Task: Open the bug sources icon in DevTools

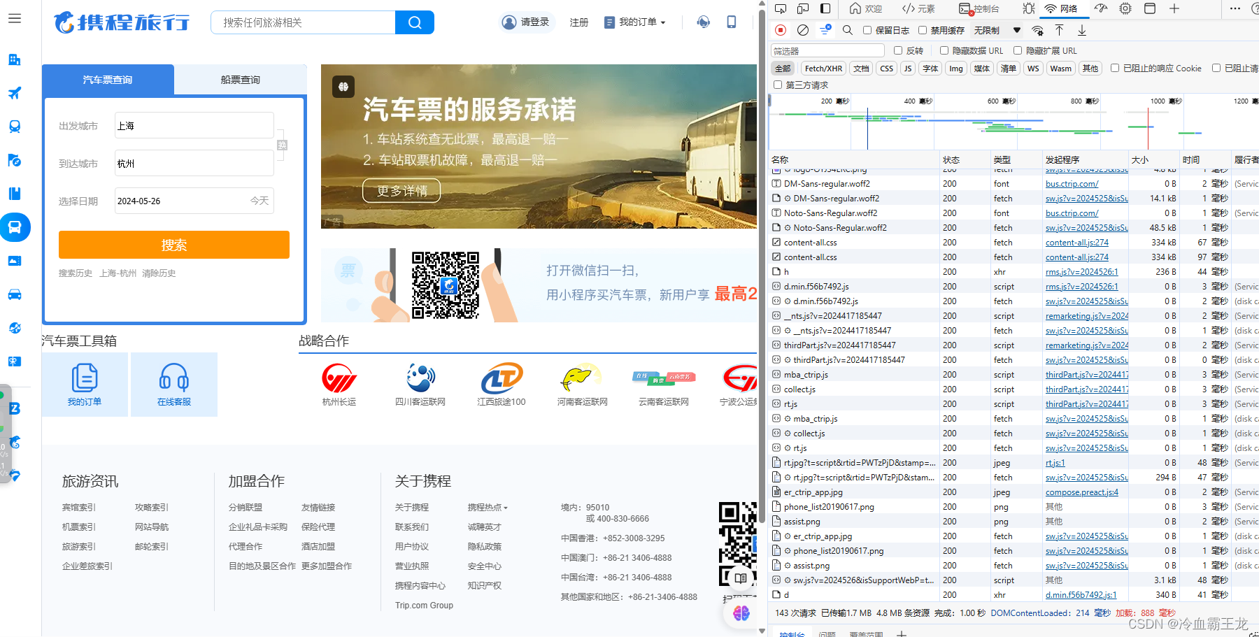Action: click(1028, 8)
